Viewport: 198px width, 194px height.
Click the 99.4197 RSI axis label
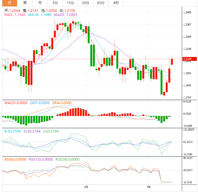click(x=188, y=158)
